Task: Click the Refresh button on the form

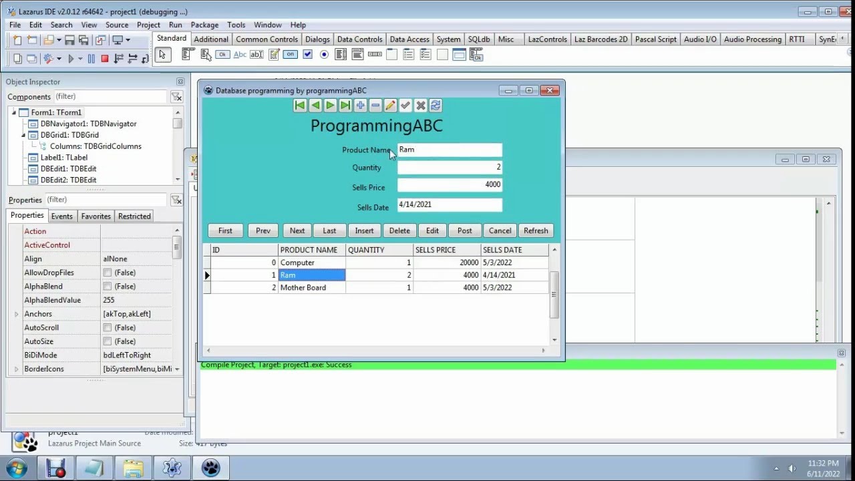Action: tap(536, 230)
